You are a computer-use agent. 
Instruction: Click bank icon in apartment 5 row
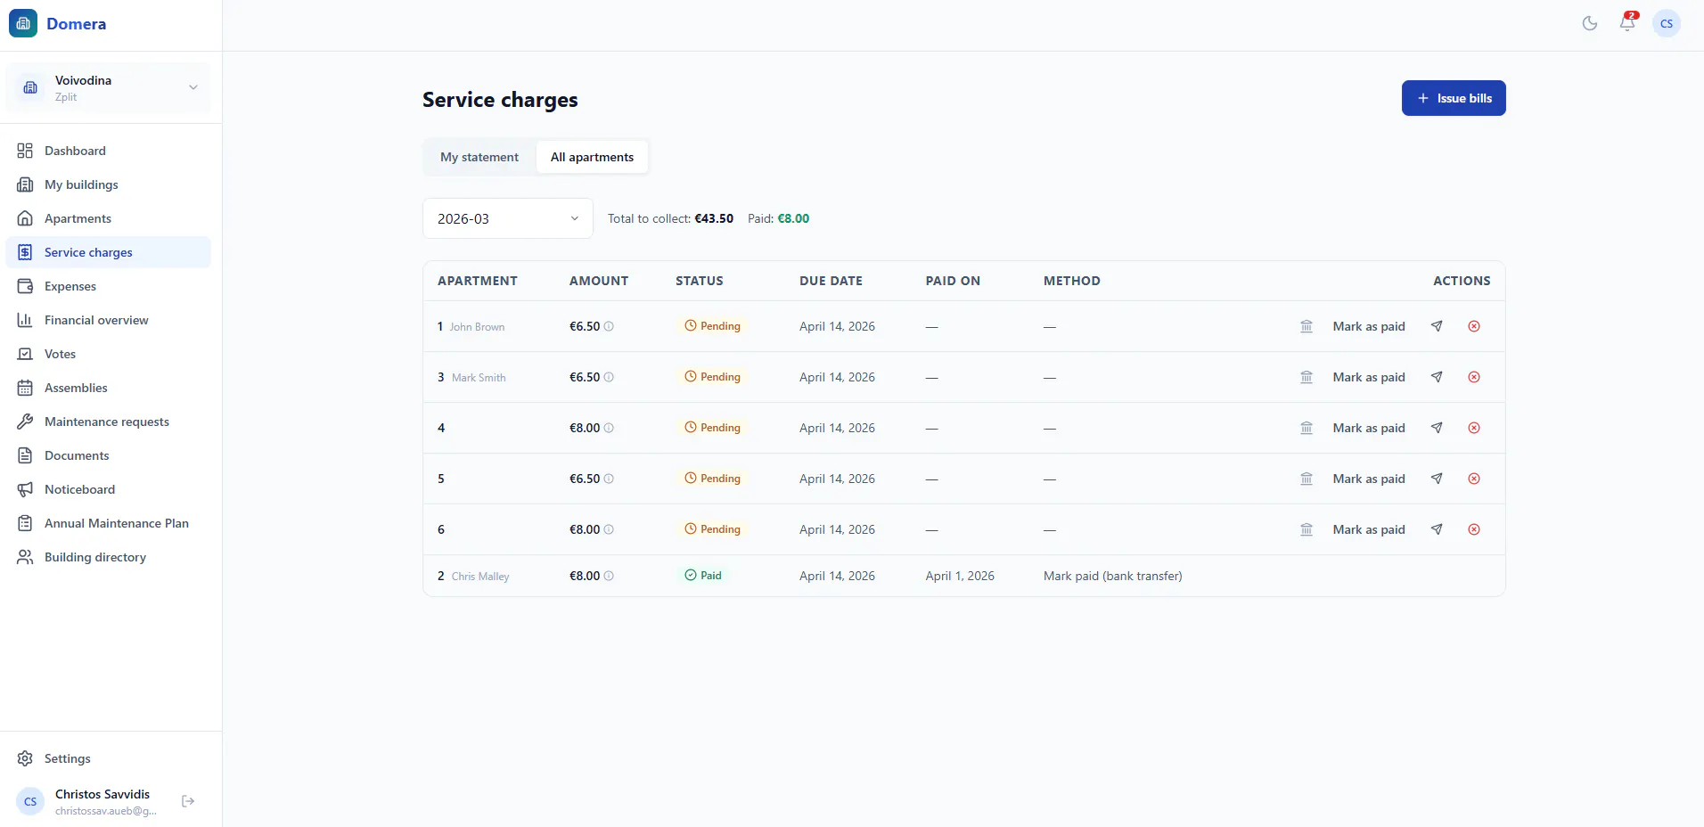coord(1307,479)
